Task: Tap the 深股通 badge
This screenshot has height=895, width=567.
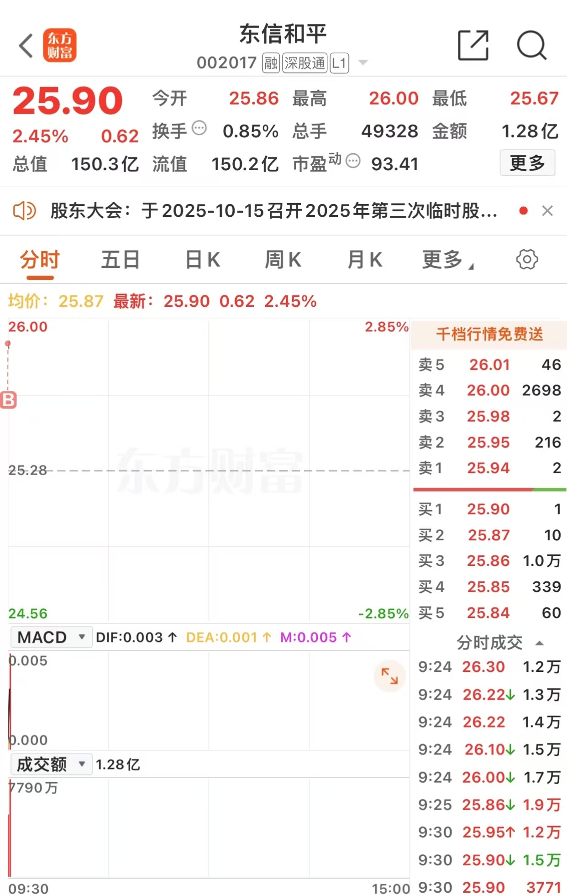Action: tap(304, 63)
